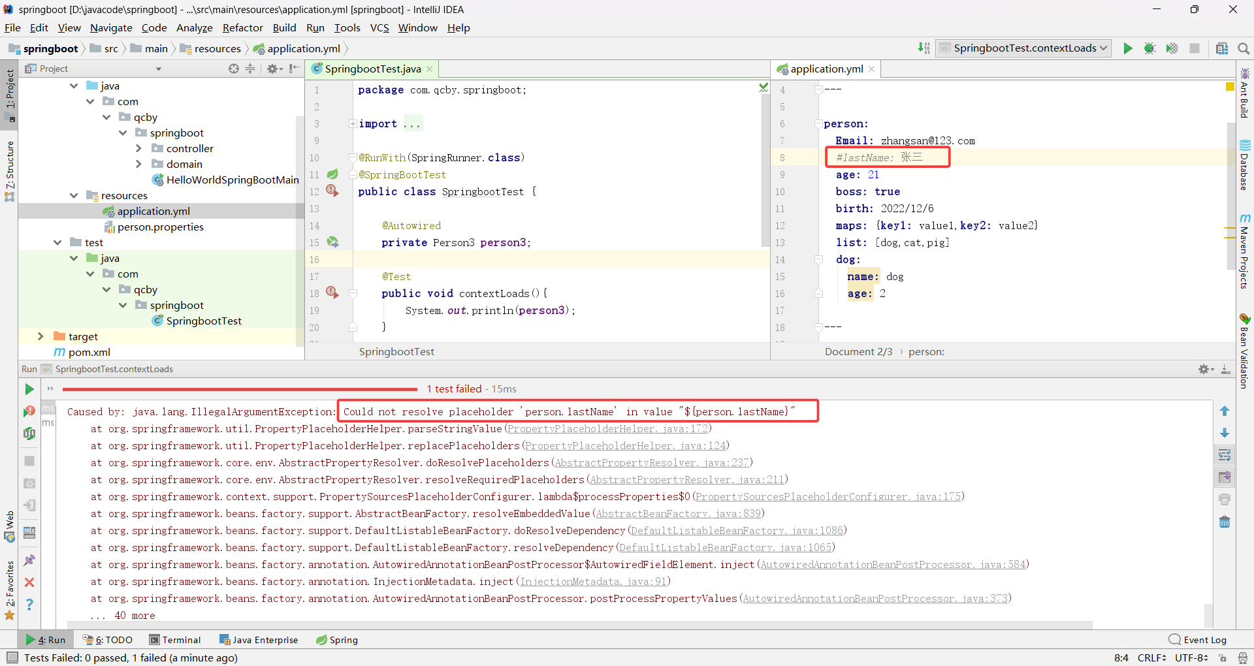This screenshot has width=1254, height=666.
Task: Jump up the stack trace with the up arrow
Action: [x=1225, y=411]
